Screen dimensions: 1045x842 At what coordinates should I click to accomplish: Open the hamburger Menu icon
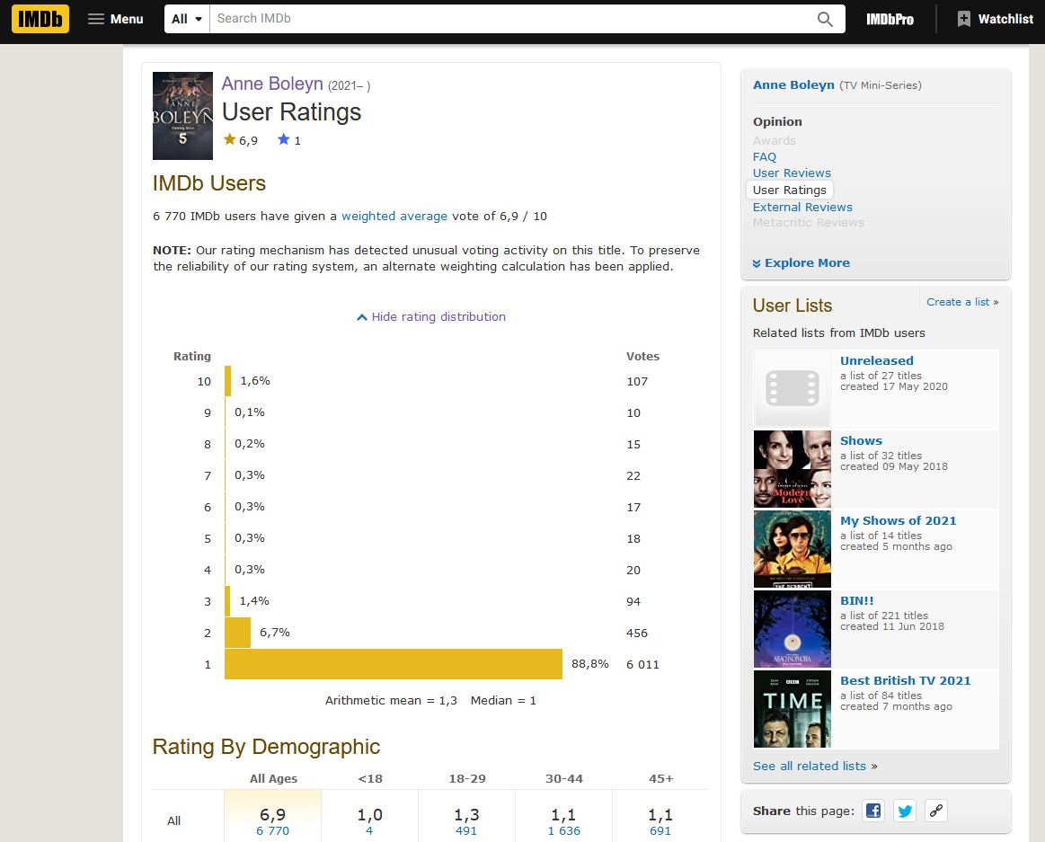(96, 19)
